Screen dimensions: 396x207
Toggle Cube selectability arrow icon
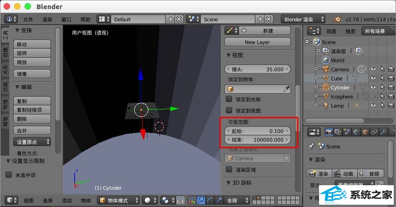click(382, 79)
